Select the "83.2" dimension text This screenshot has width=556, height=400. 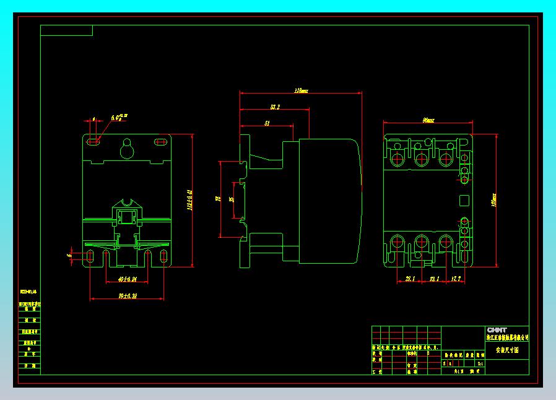coord(275,107)
